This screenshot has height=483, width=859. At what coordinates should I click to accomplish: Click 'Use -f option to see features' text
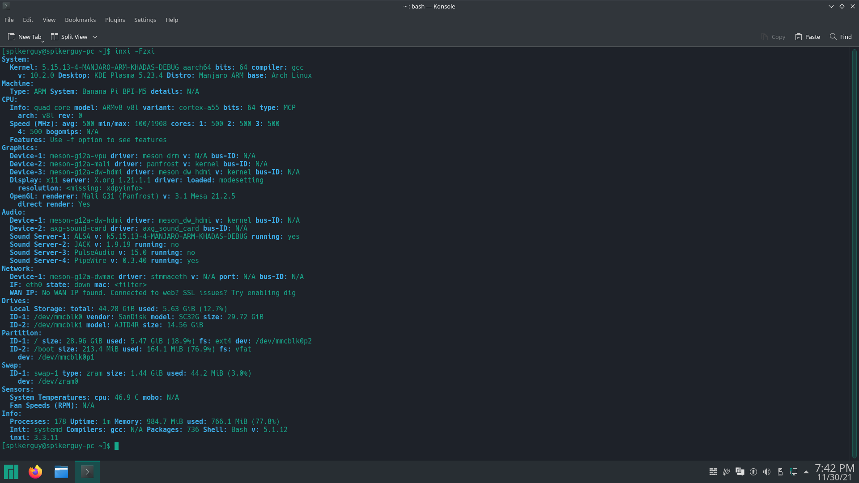click(x=108, y=140)
